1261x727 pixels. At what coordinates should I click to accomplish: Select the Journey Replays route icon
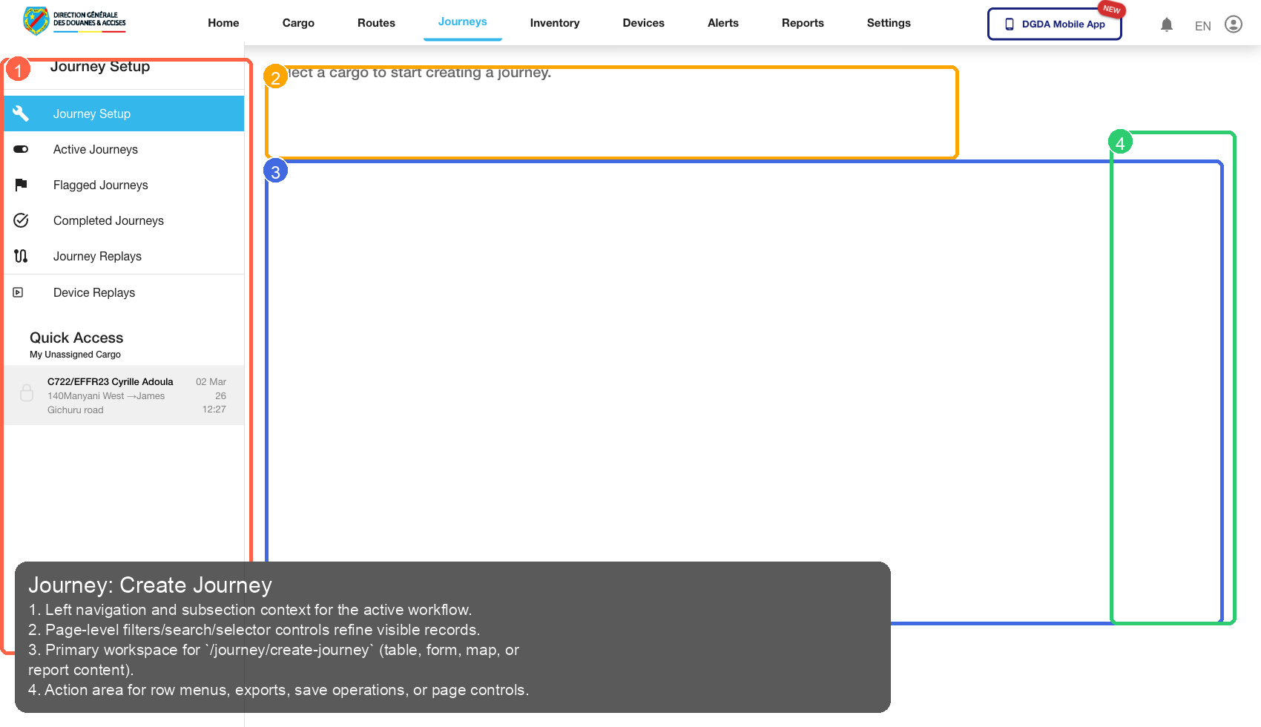pyautogui.click(x=20, y=256)
